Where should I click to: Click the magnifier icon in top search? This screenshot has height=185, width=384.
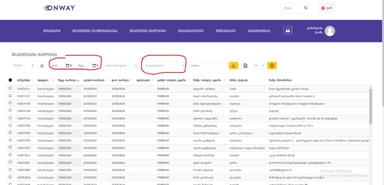[306, 8]
